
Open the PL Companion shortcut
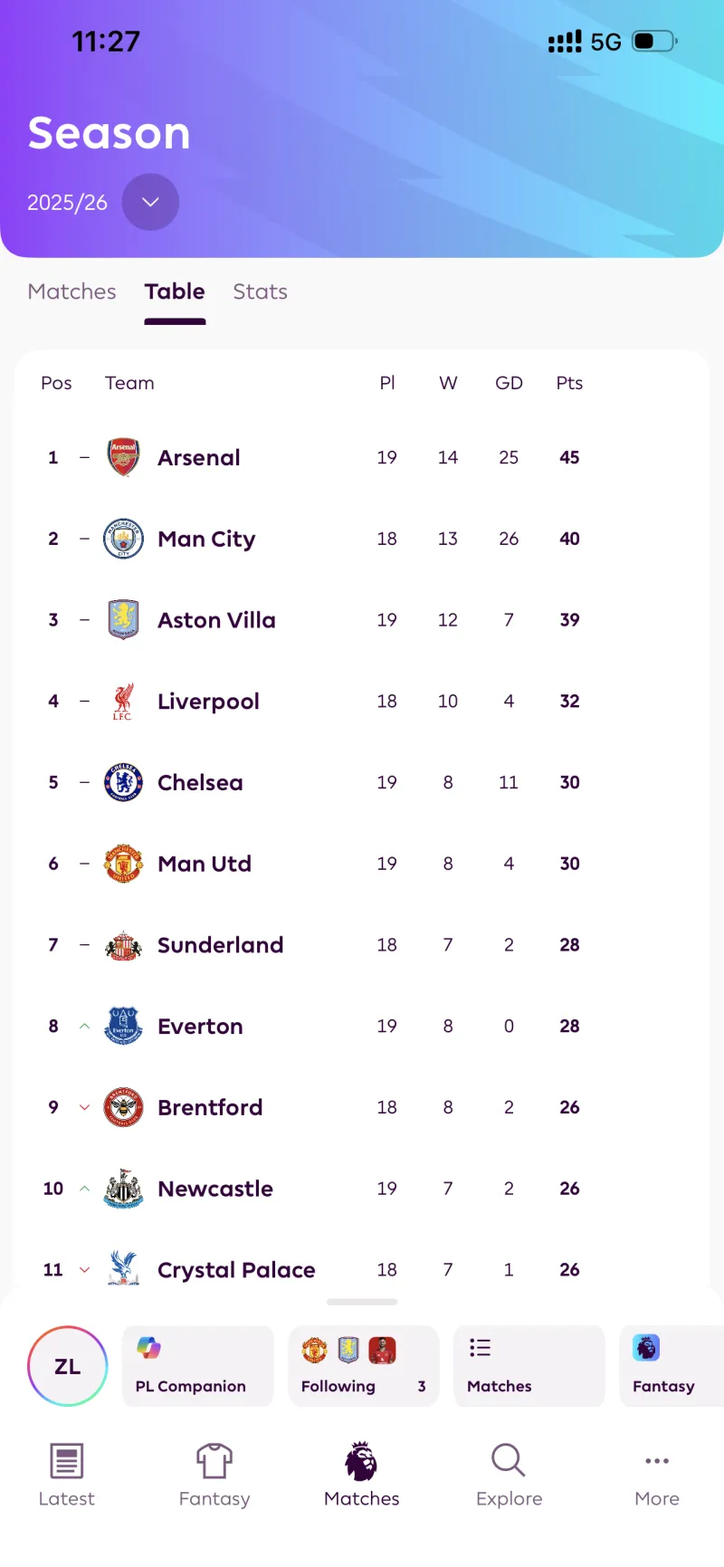(197, 1366)
